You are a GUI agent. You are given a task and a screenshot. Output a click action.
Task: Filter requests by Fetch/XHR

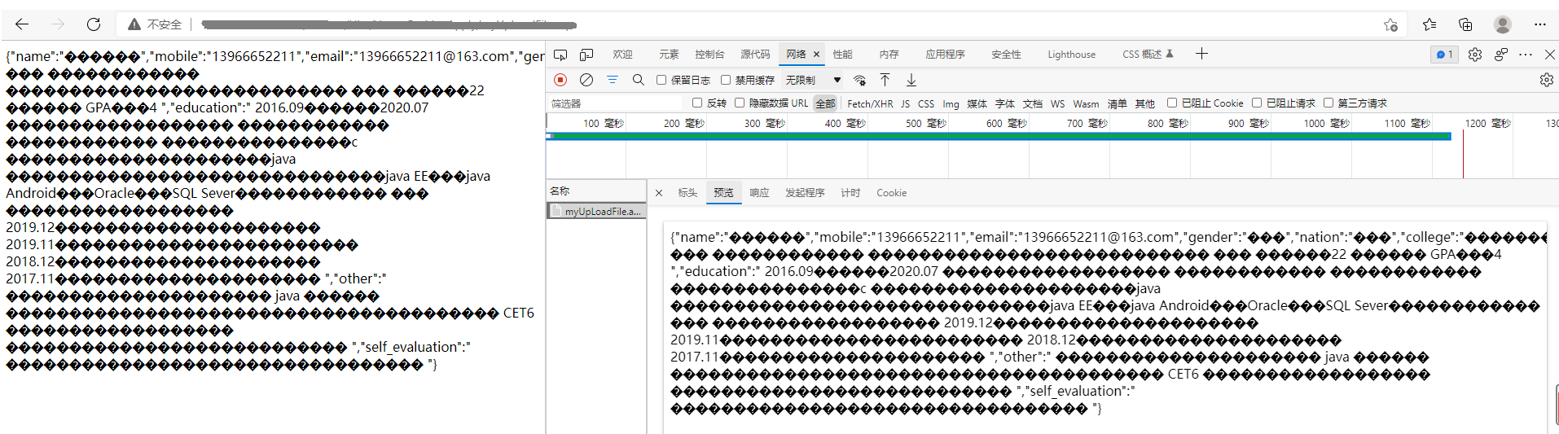pos(870,103)
